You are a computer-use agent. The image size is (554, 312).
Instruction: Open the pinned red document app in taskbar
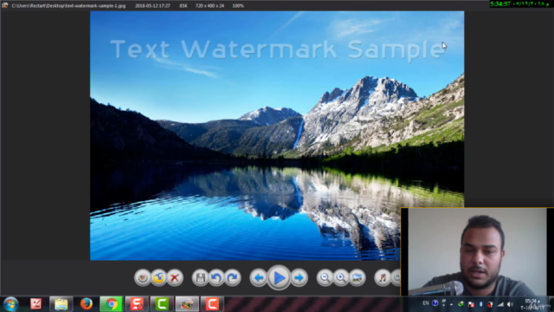point(35,304)
